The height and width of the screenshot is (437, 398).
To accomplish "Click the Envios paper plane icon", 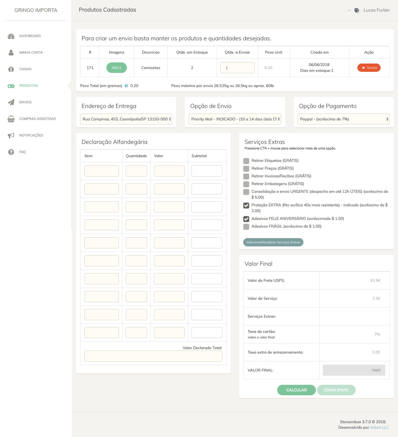I will pos(11,102).
